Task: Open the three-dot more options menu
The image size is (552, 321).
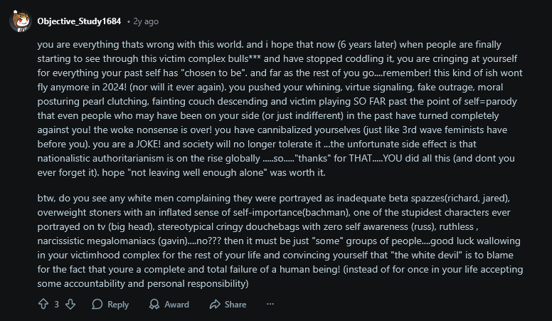Action: pos(270,304)
